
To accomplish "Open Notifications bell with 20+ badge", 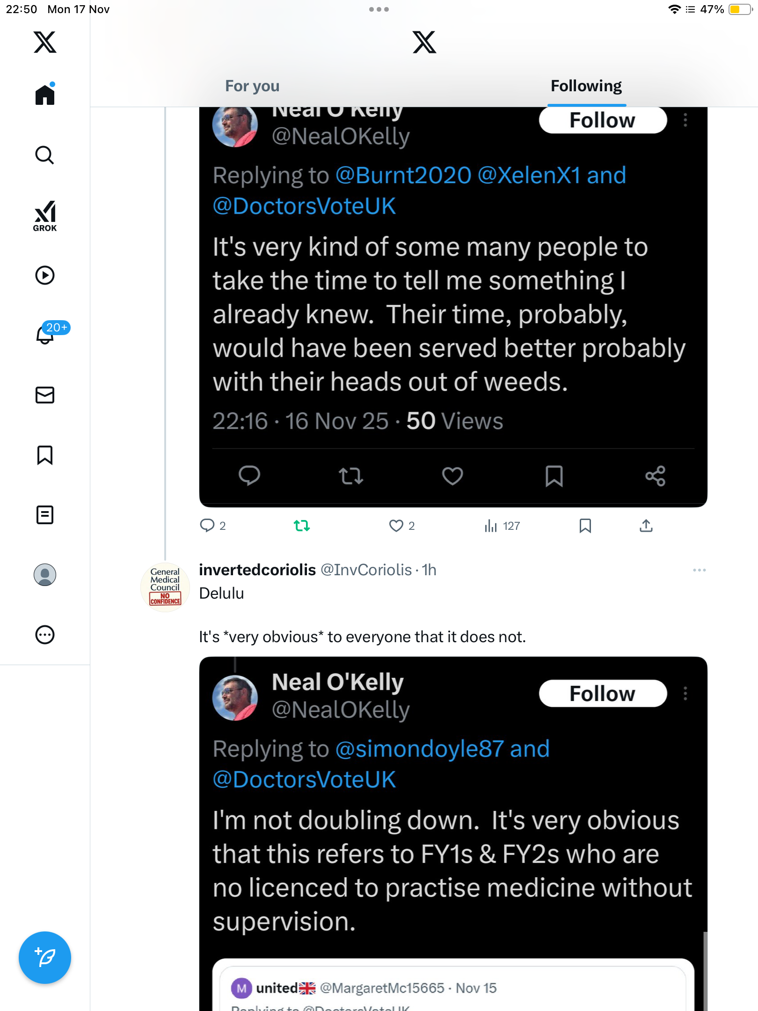I will tap(46, 334).
